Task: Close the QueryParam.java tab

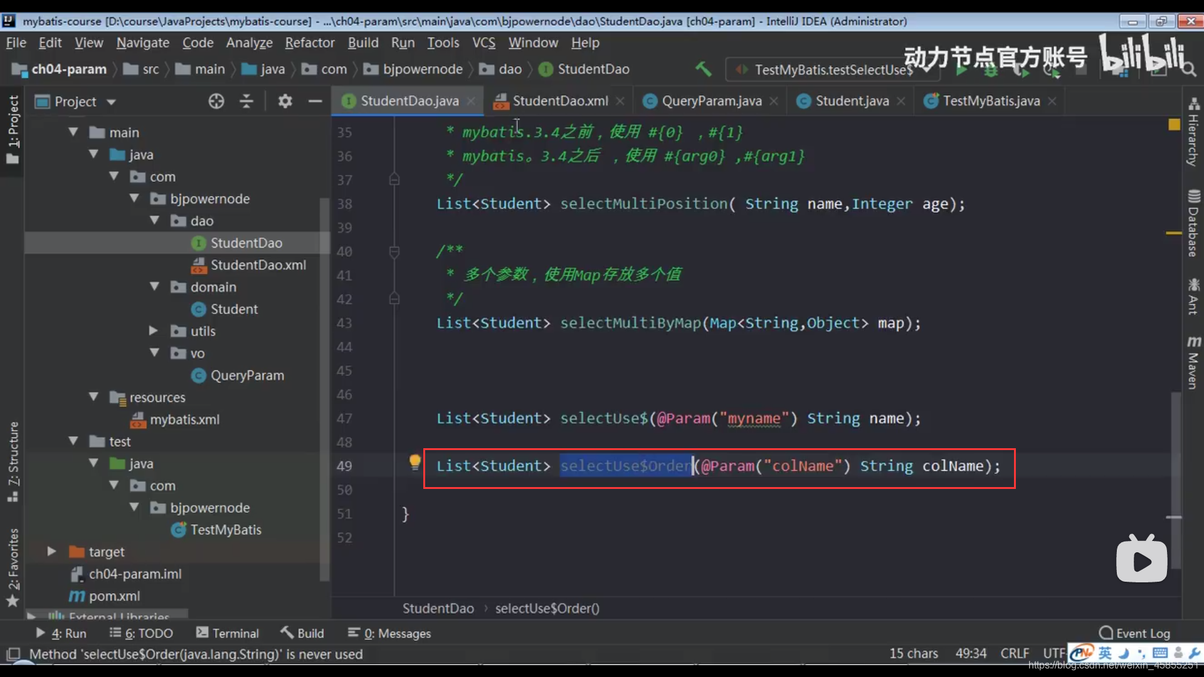Action: (774, 101)
